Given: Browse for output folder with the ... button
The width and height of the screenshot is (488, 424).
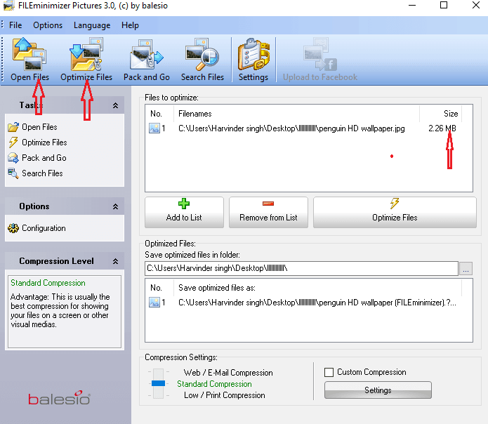Looking at the screenshot, I should (466, 268).
